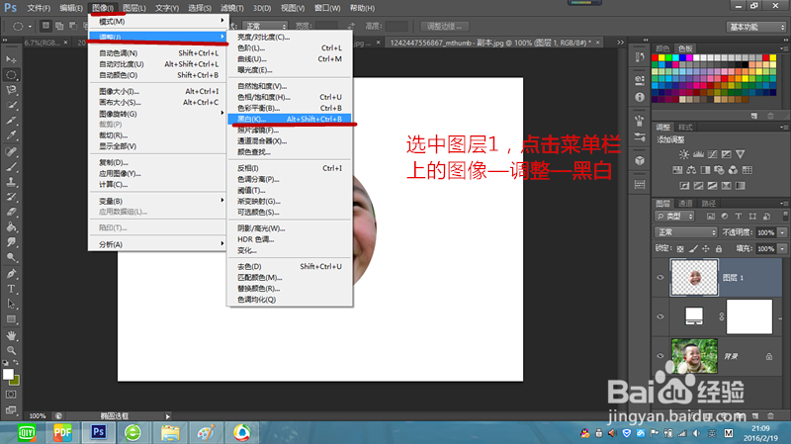Click the Vibrance adjustment icon

740,154
